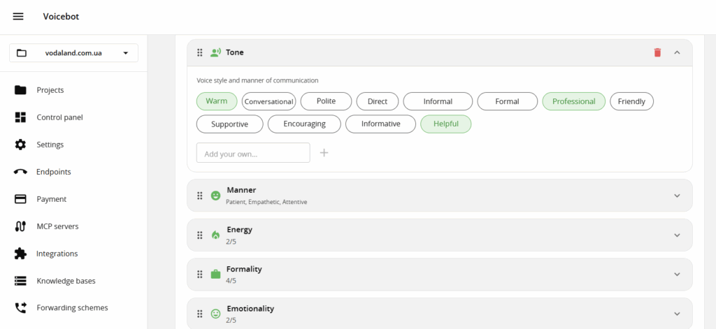Click the Tone drag handle
716x329 pixels.
[x=199, y=52]
